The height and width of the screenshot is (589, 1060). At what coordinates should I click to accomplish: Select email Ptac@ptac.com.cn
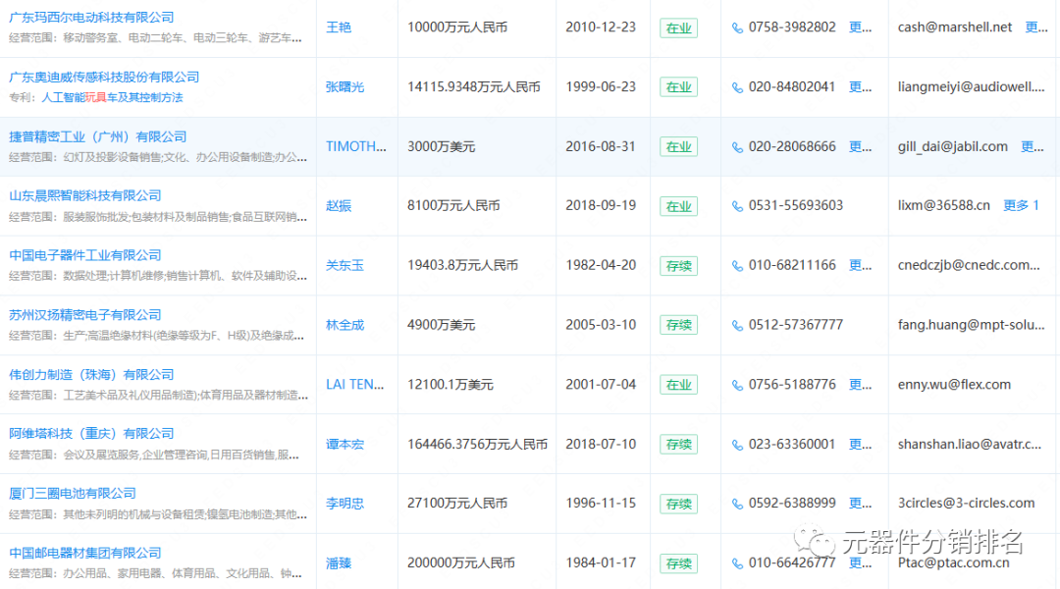[x=953, y=562]
